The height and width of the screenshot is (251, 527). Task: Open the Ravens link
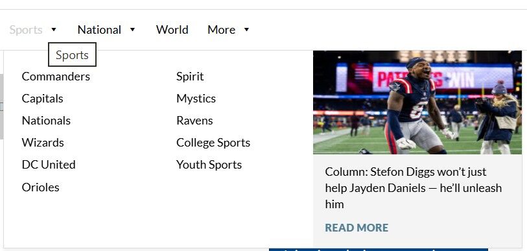click(x=194, y=121)
